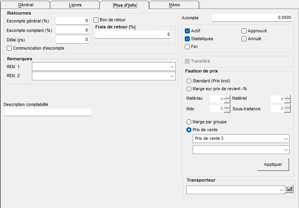Click the Escompte général (%) field
Screen dimensions: 299x208
pos(72,20)
